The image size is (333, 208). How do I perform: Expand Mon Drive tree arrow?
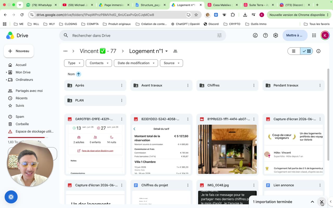(x=7, y=72)
